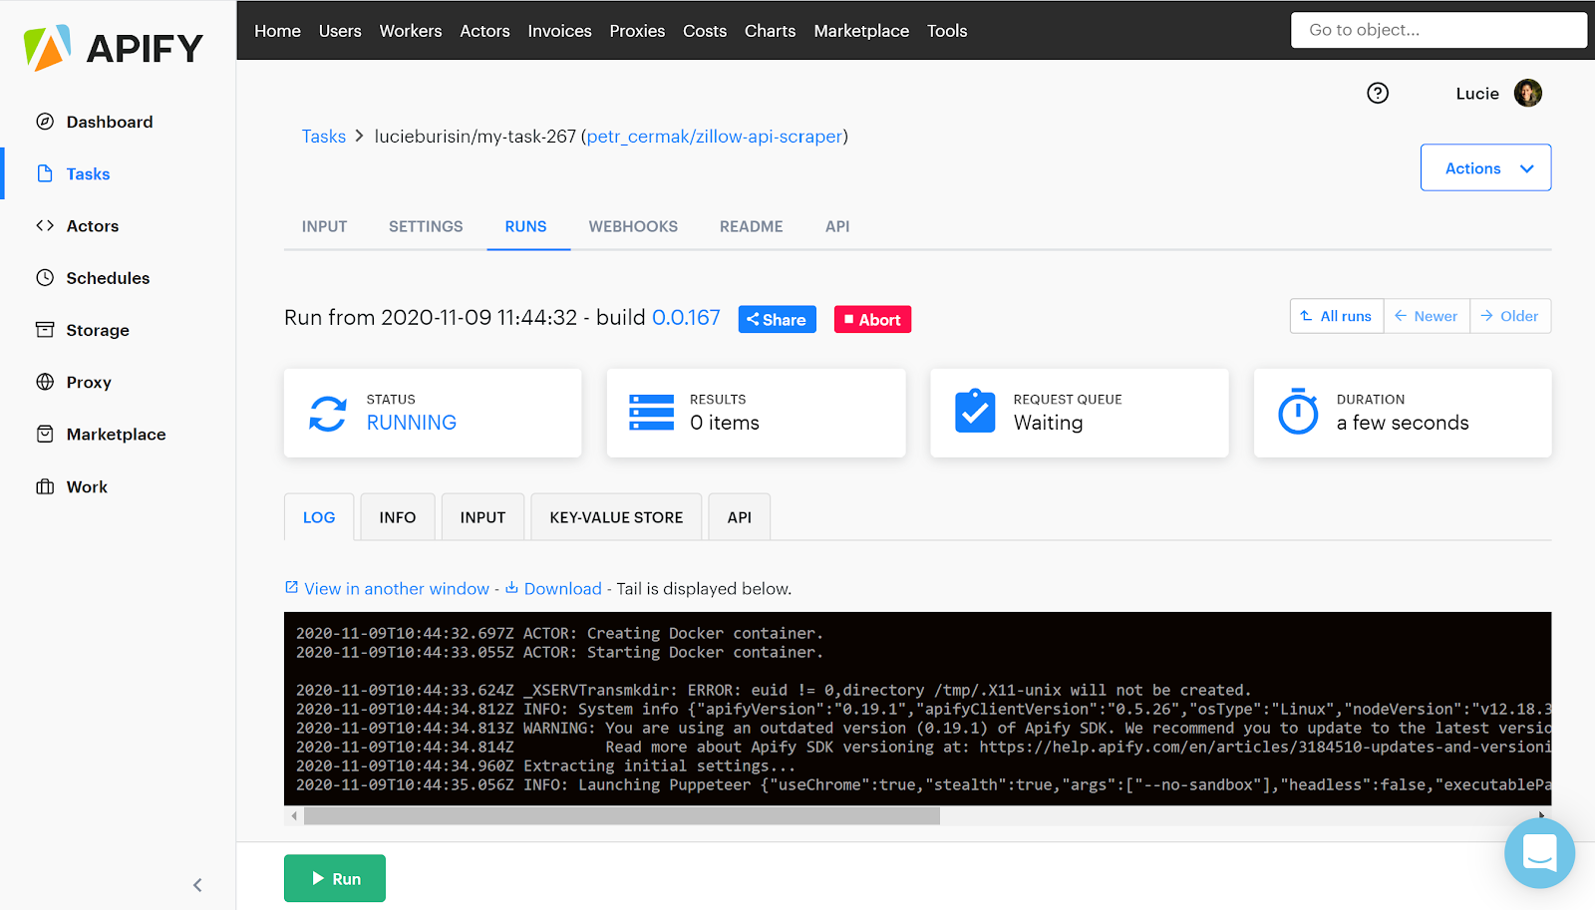Click the log horizontal scrollbar thumb
Image resolution: width=1595 pixels, height=910 pixels.
[622, 815]
